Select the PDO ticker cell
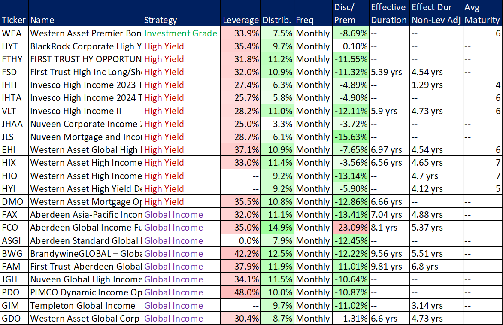Screen dimensions: 503x325 [14, 292]
